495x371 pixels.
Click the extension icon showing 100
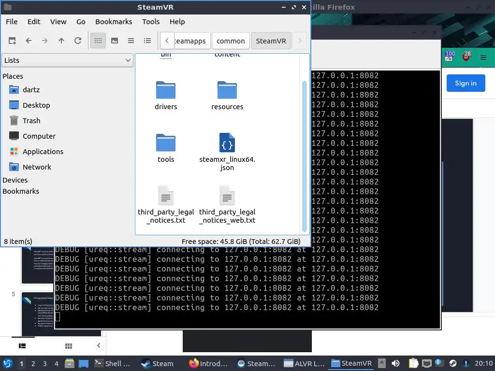[x=449, y=56]
